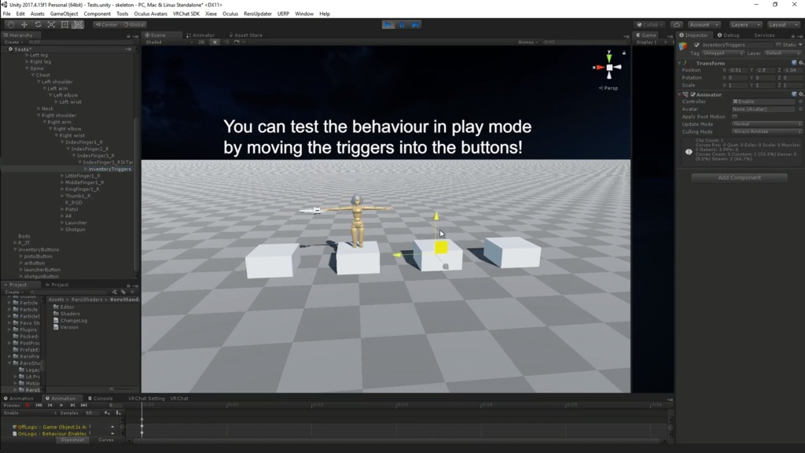Select the Rotate tool

39,24
